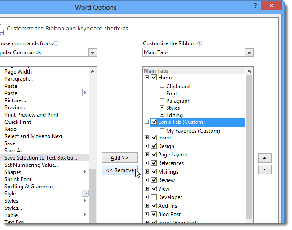
Task: Click submenu arrow next to Table
Action: [x=85, y=215]
